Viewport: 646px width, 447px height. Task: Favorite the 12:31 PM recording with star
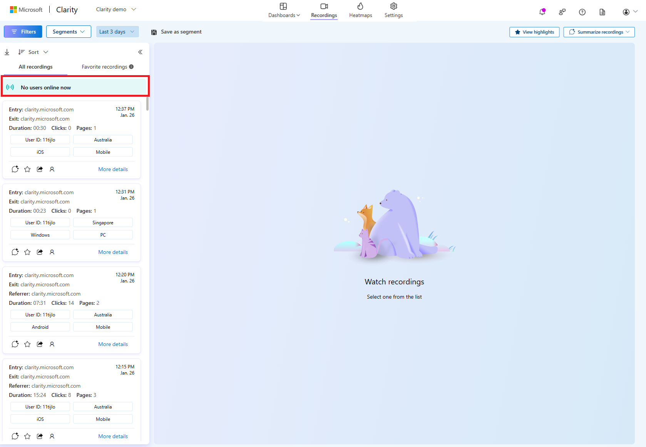(27, 252)
